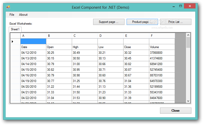Image resolution: width=203 pixels, height=125 pixels.
Task: Switch to the Sheet1 tab
Action: click(x=15, y=29)
